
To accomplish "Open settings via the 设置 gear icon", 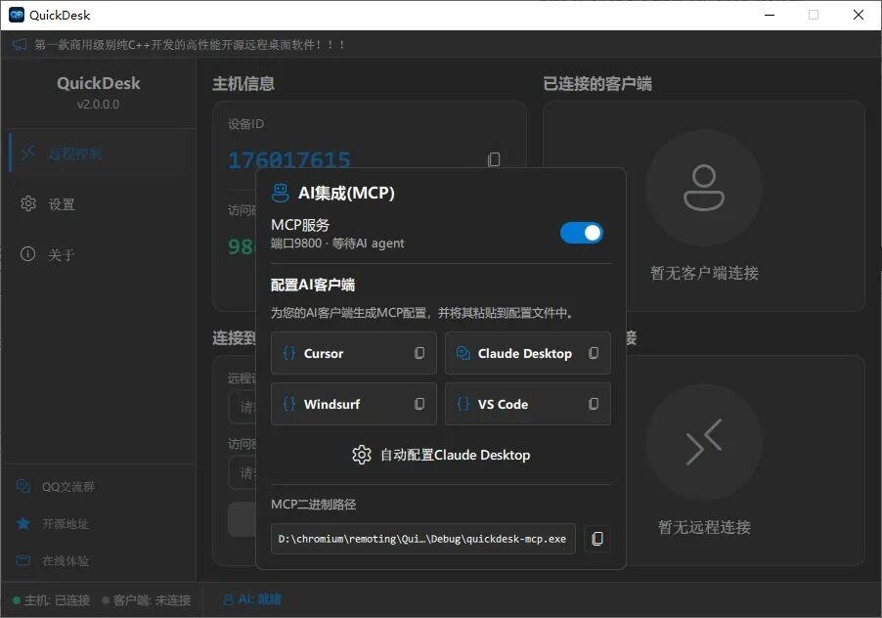I will tap(29, 203).
